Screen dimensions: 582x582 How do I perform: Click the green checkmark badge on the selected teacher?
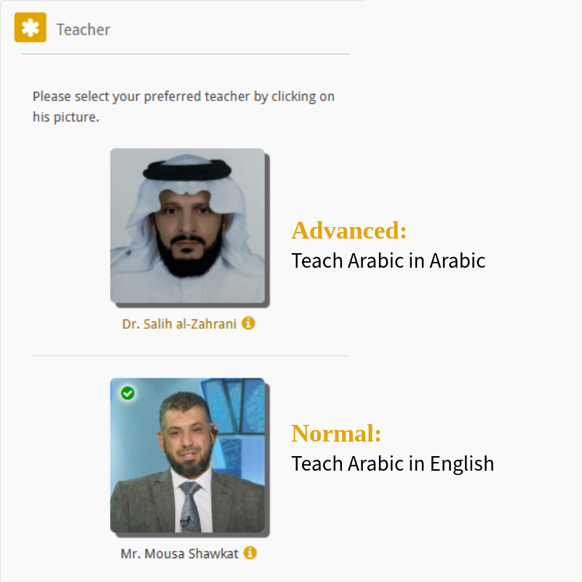[128, 393]
